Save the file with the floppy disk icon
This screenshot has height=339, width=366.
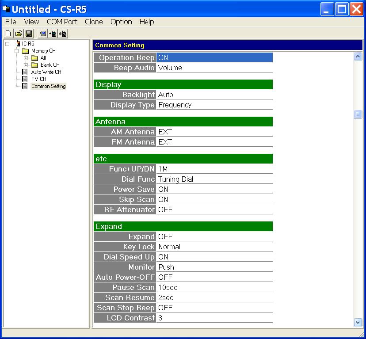click(x=29, y=34)
